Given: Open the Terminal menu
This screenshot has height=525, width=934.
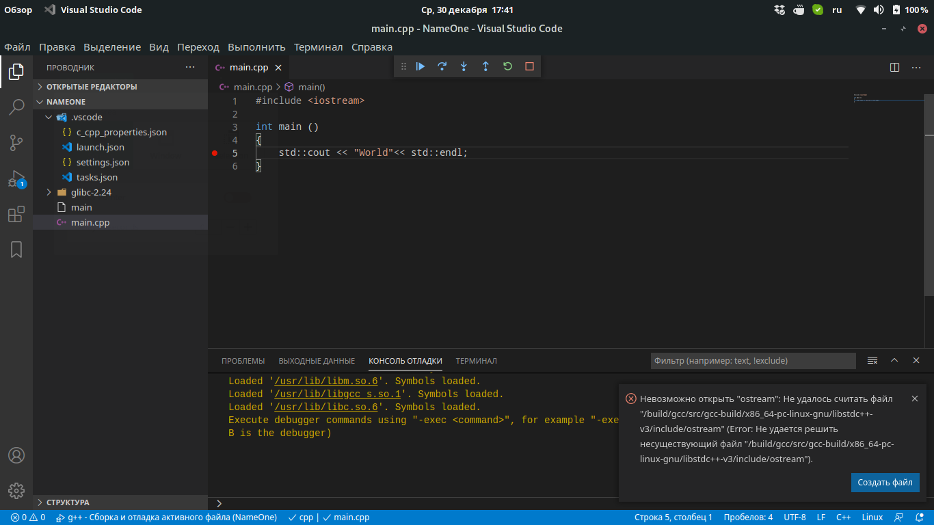Looking at the screenshot, I should click(x=319, y=47).
